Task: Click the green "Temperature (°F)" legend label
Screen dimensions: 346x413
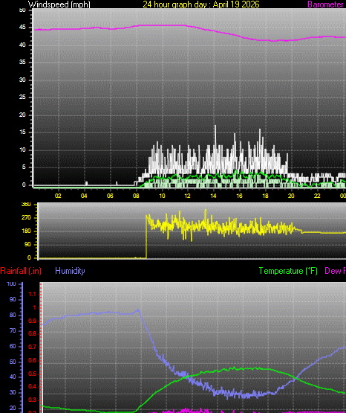Action: pyautogui.click(x=288, y=271)
